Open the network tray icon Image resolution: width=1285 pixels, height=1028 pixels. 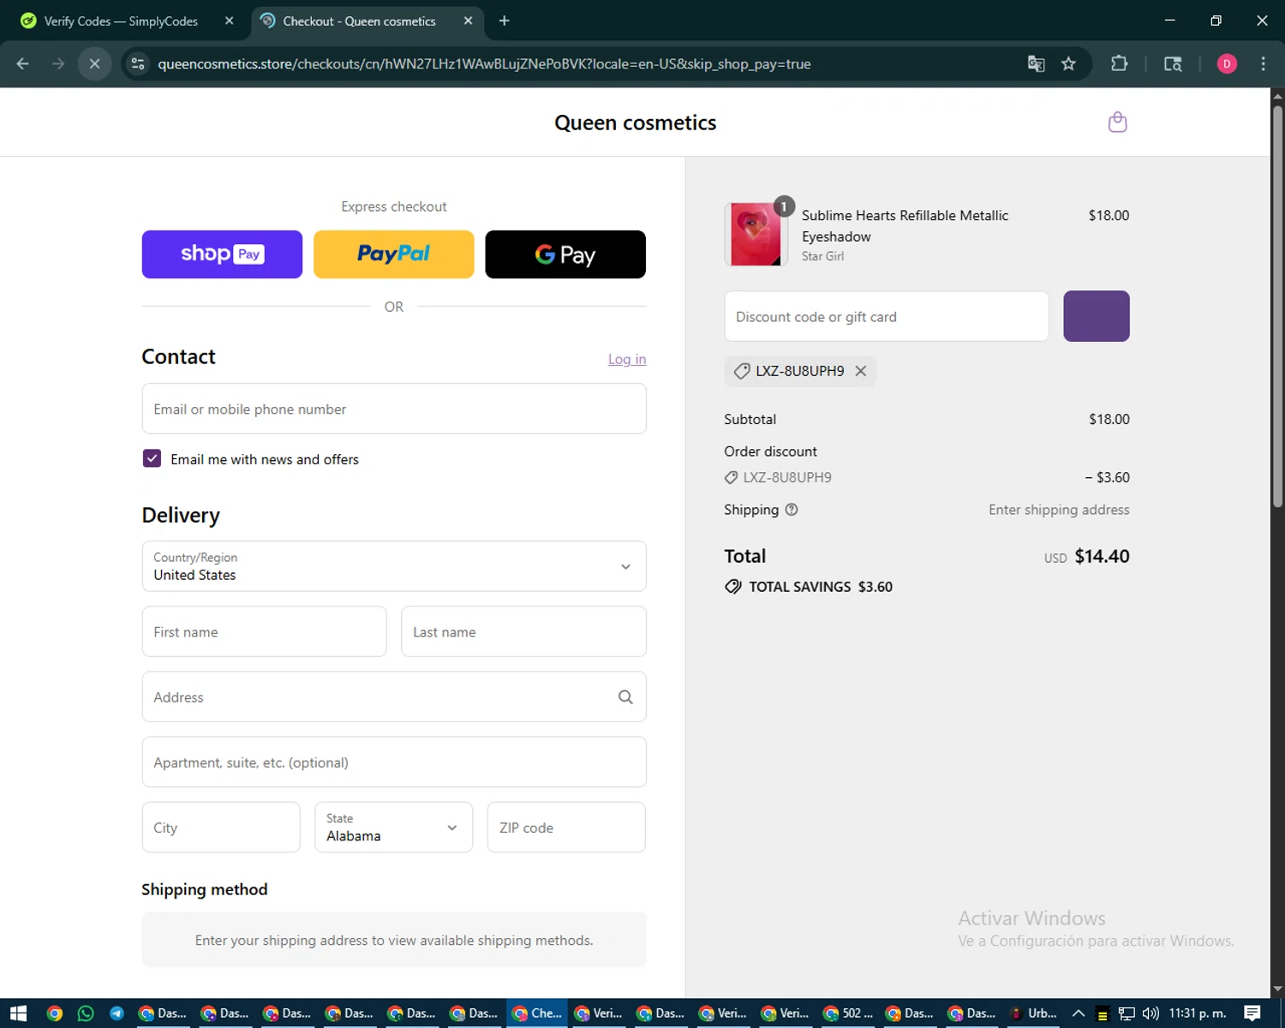coord(1127,1013)
